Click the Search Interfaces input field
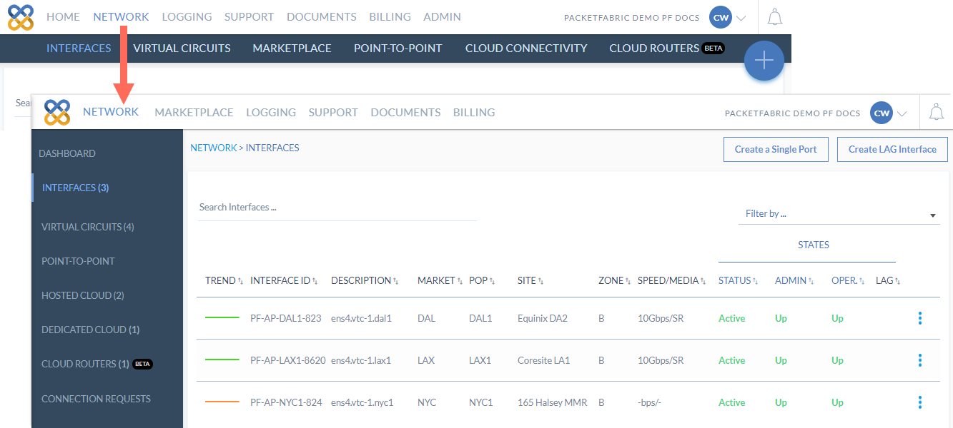The height and width of the screenshot is (428, 953). tap(337, 208)
